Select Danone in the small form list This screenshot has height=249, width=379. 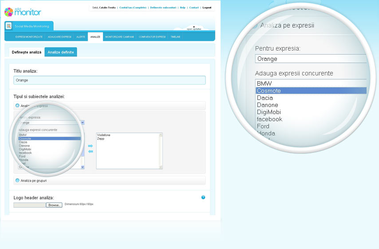click(24, 146)
